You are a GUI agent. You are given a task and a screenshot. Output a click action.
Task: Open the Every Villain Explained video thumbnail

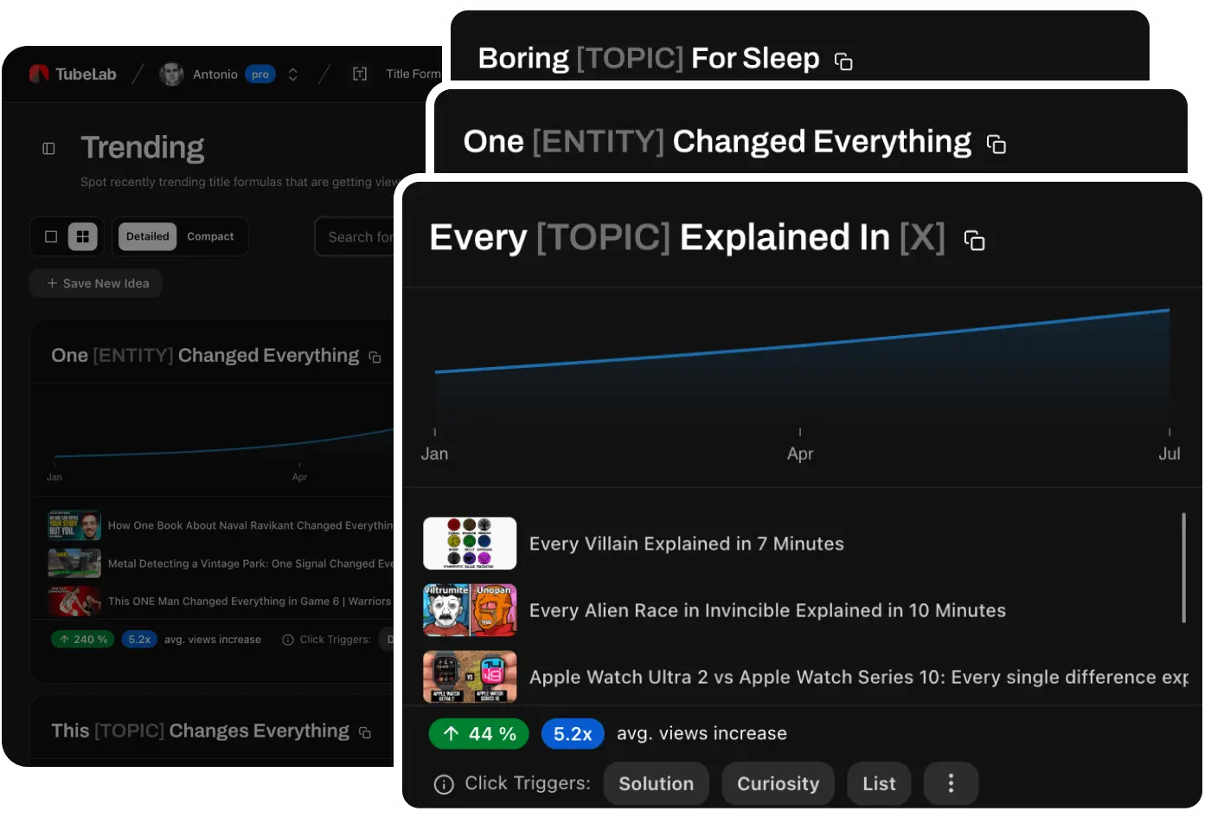(470, 544)
